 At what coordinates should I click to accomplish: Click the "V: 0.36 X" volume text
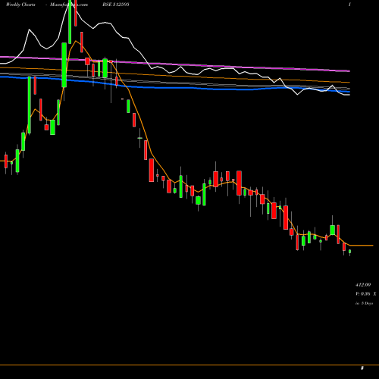click(365, 294)
